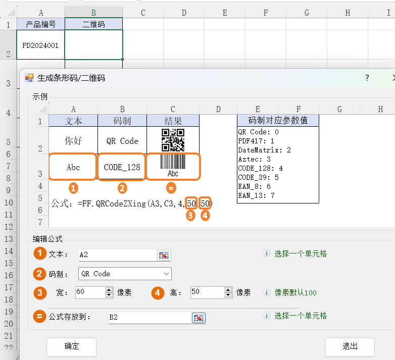This screenshot has width=395, height=360.
Task: Click the 生成条形码/二维码 dialog title icon
Action: point(29,78)
